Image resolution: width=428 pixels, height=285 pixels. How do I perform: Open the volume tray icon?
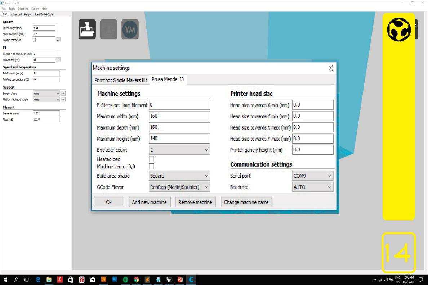coord(386,280)
